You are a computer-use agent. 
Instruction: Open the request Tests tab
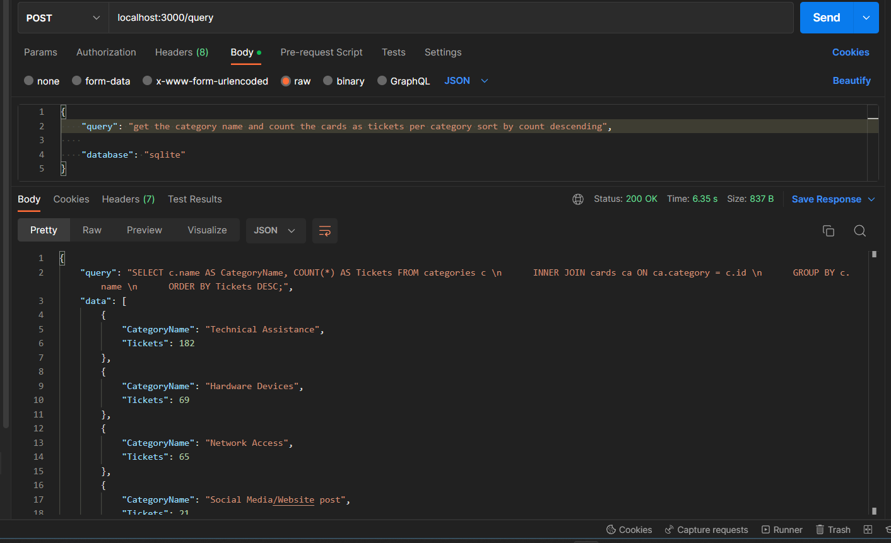tap(394, 52)
